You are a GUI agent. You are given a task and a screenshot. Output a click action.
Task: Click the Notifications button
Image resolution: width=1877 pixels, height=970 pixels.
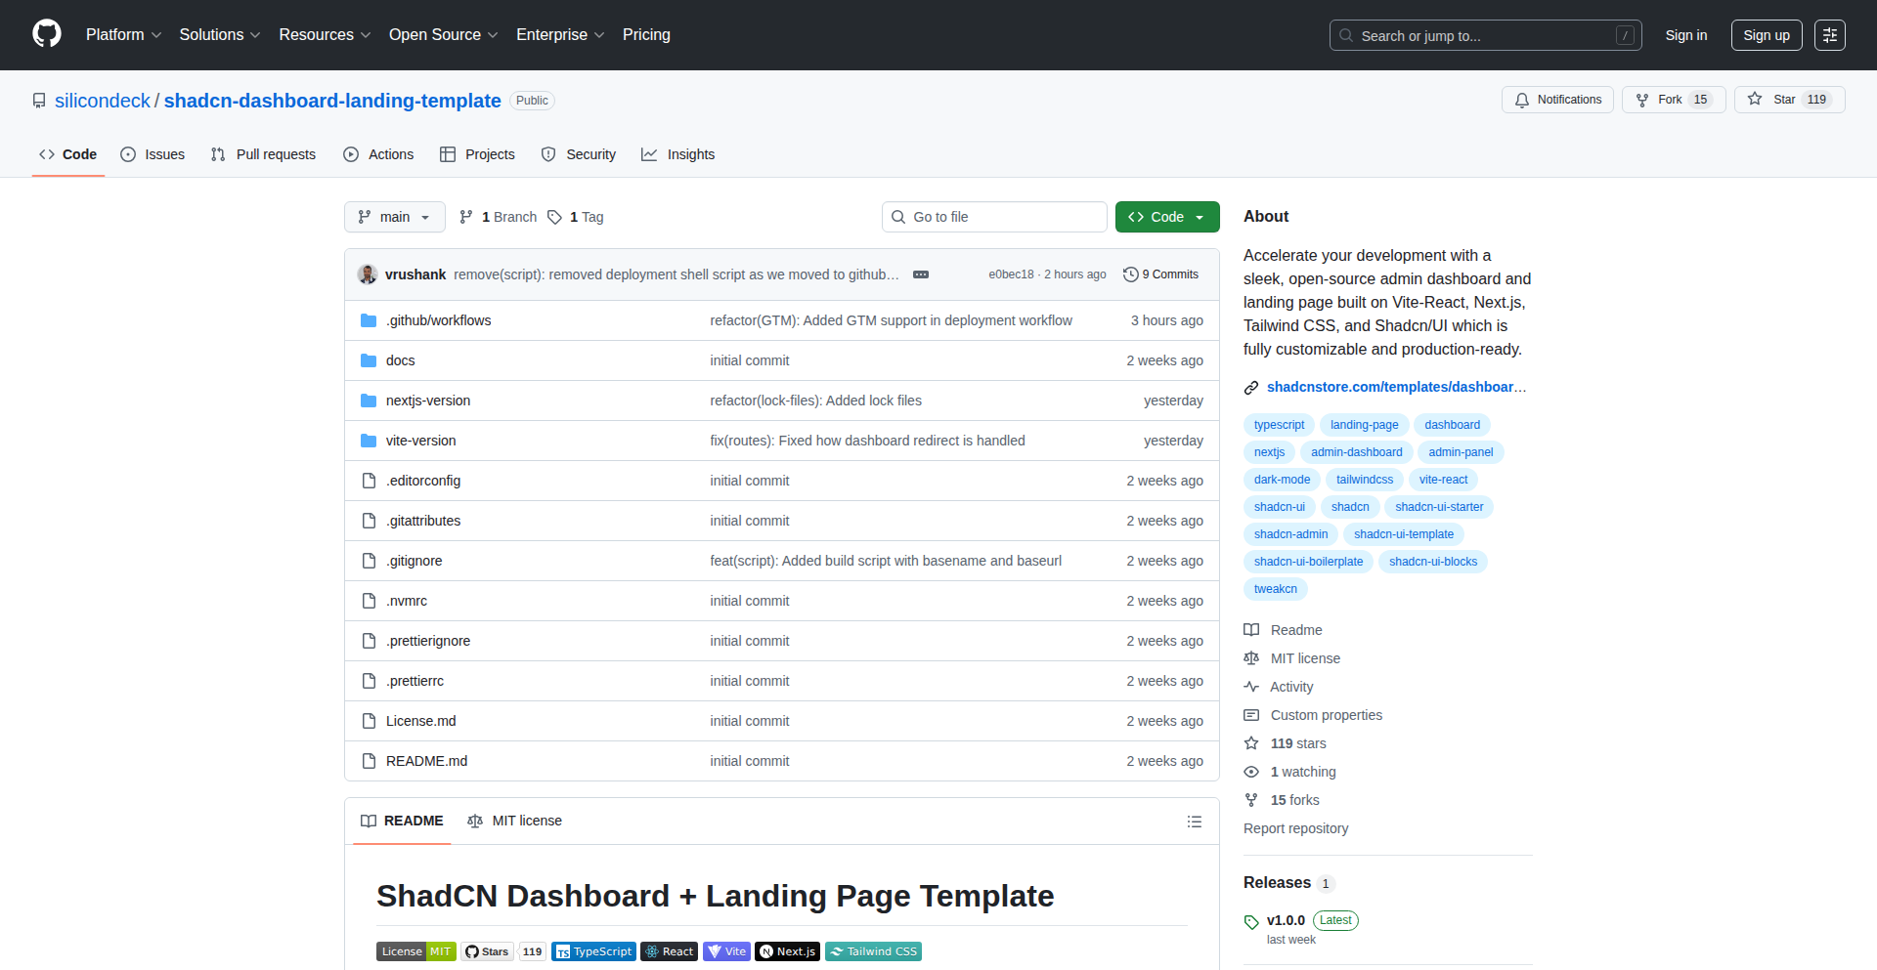pos(1557,100)
